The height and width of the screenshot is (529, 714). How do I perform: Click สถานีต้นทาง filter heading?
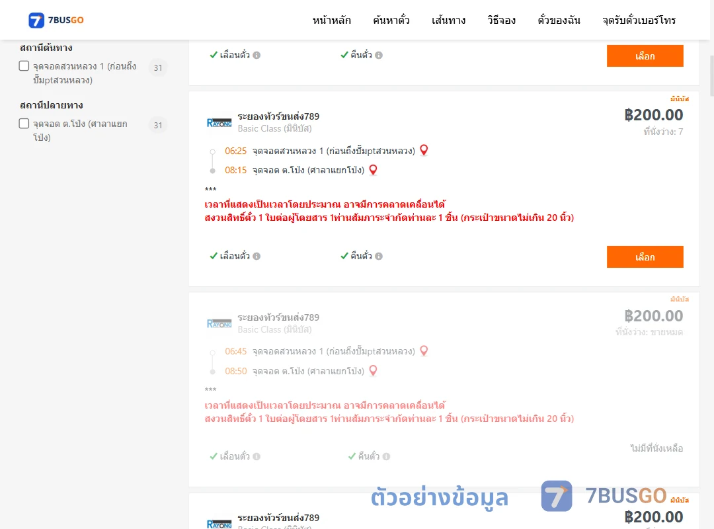point(46,48)
